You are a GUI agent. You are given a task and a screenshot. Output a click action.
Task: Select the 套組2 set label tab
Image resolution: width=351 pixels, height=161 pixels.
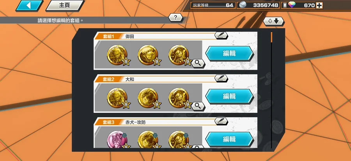click(108, 79)
